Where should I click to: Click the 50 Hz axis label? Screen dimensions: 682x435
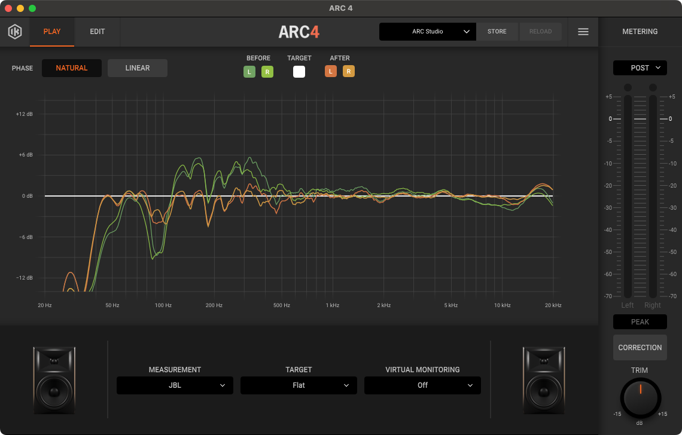click(112, 305)
